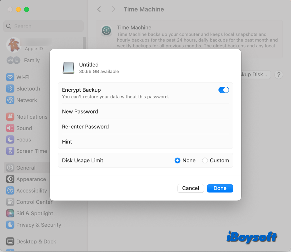
Task: Open the Accessibility settings pane
Action: click(x=31, y=191)
